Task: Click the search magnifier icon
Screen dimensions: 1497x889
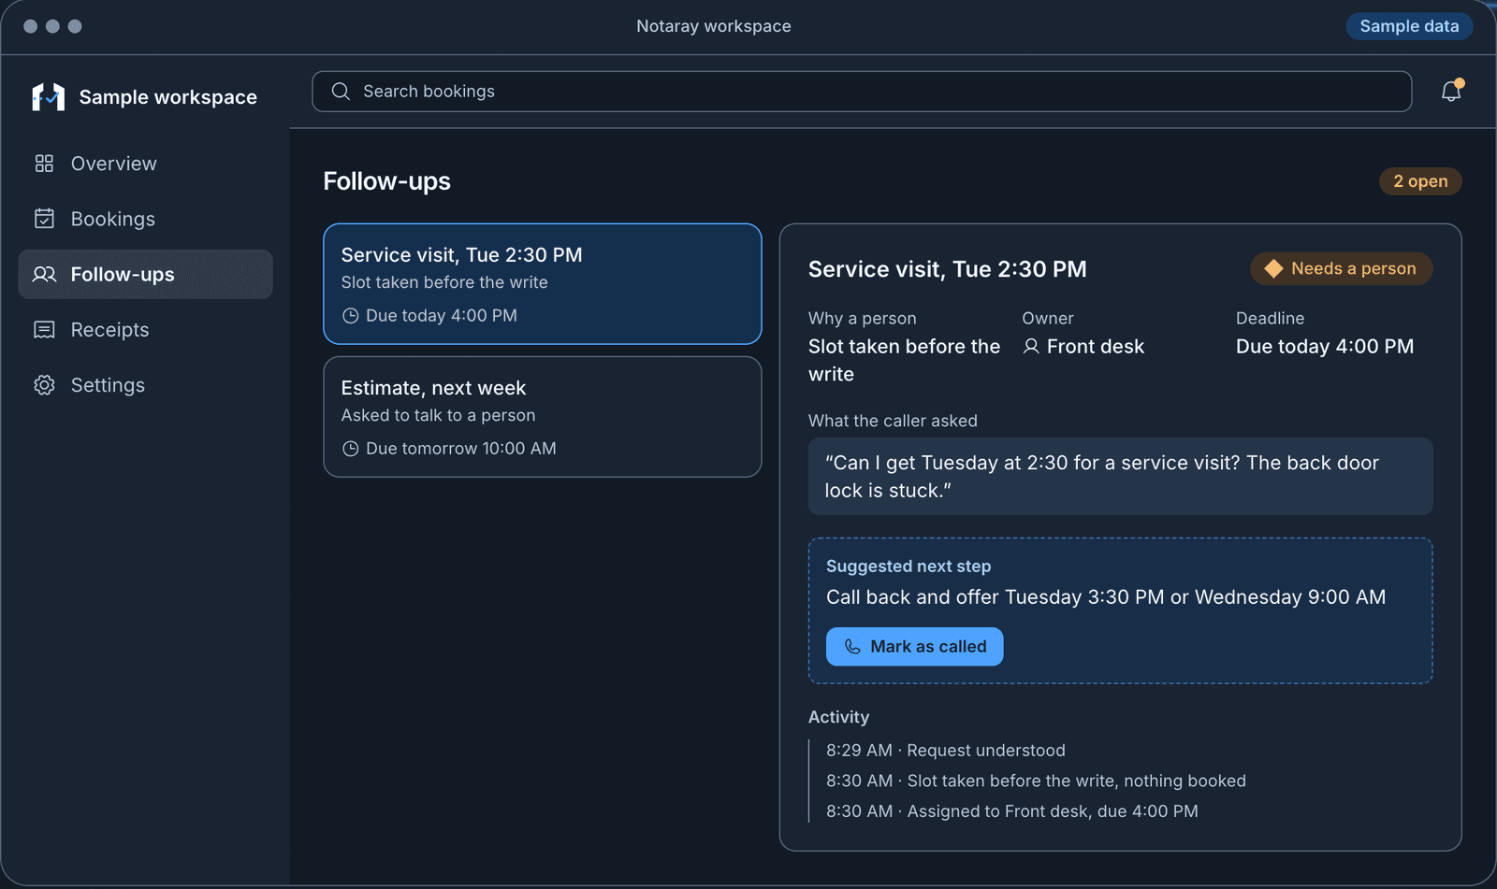Action: point(341,91)
